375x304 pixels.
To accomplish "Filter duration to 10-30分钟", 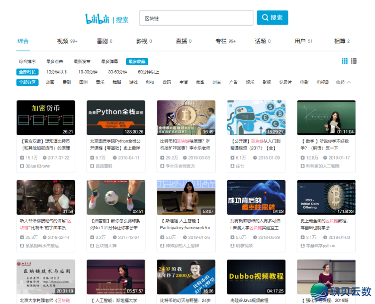I will (88, 72).
